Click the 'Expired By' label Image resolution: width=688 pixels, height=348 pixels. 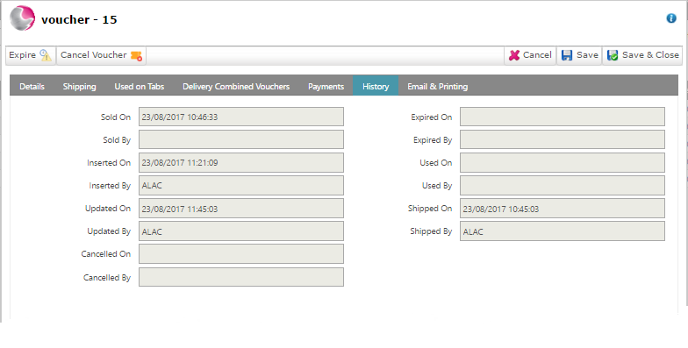coord(433,140)
